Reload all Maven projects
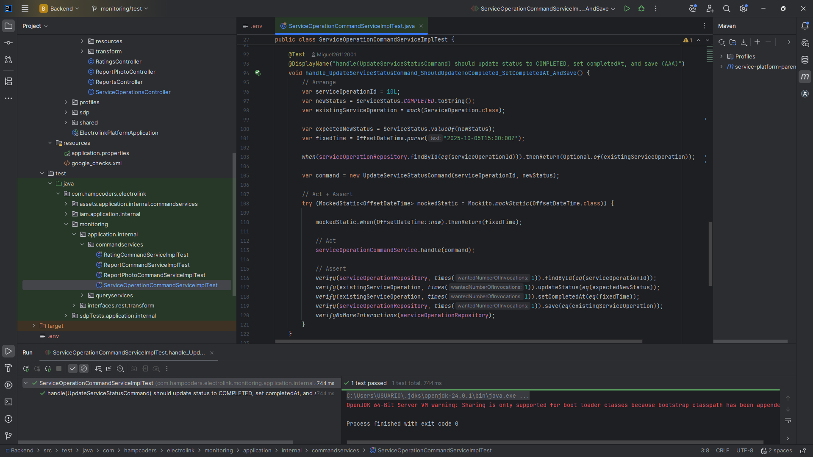Screen dimensions: 813x457 pos(721,42)
